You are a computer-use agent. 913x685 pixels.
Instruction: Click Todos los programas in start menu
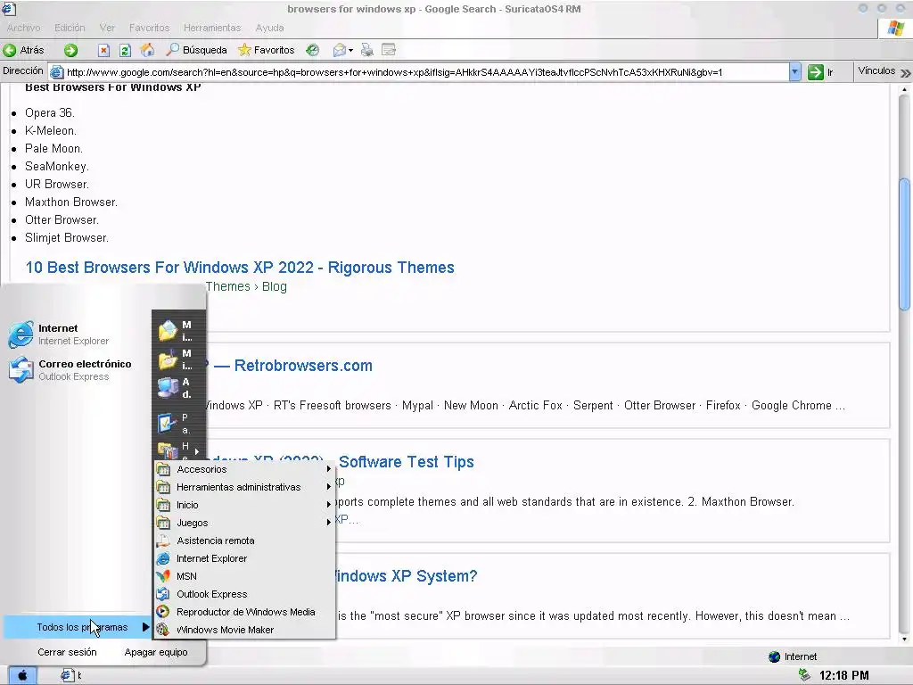click(78, 627)
